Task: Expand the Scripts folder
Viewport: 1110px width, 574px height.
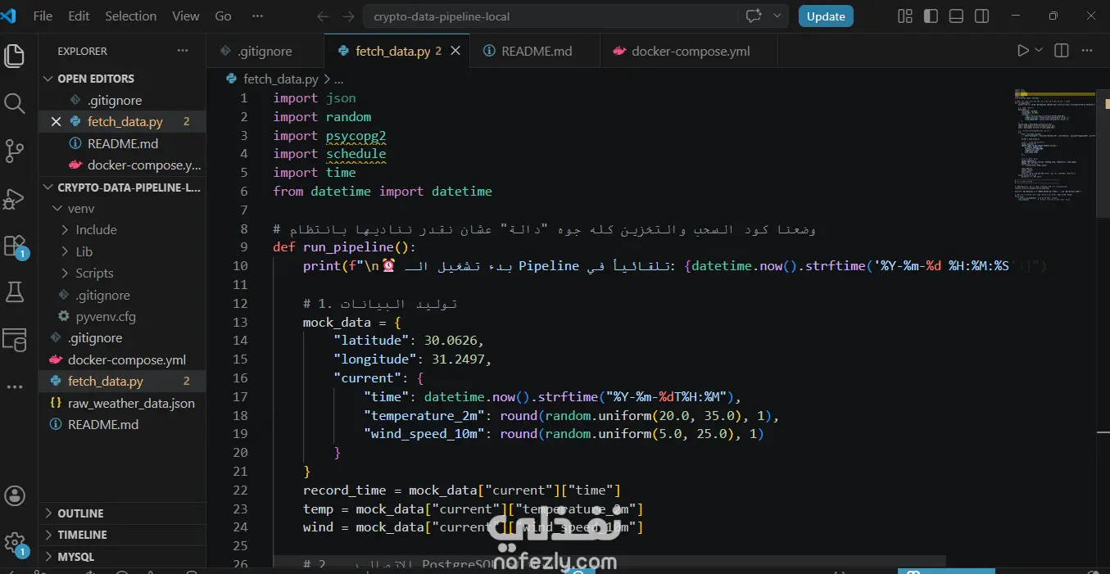Action: point(122,273)
